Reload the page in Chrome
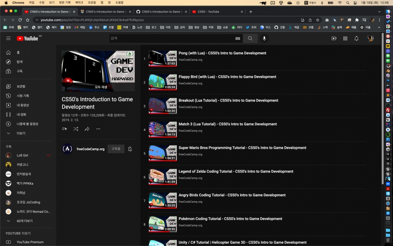This screenshot has height=246, width=393. point(20,20)
